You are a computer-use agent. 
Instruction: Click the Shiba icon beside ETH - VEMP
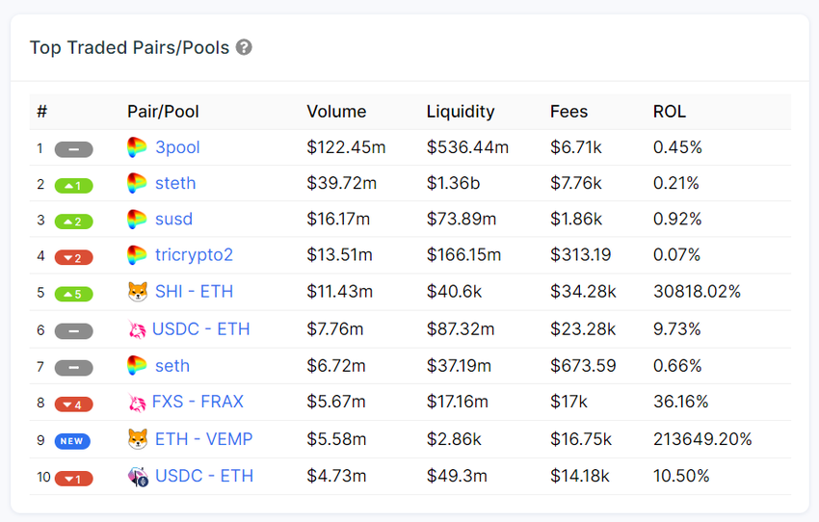pyautogui.click(x=137, y=439)
